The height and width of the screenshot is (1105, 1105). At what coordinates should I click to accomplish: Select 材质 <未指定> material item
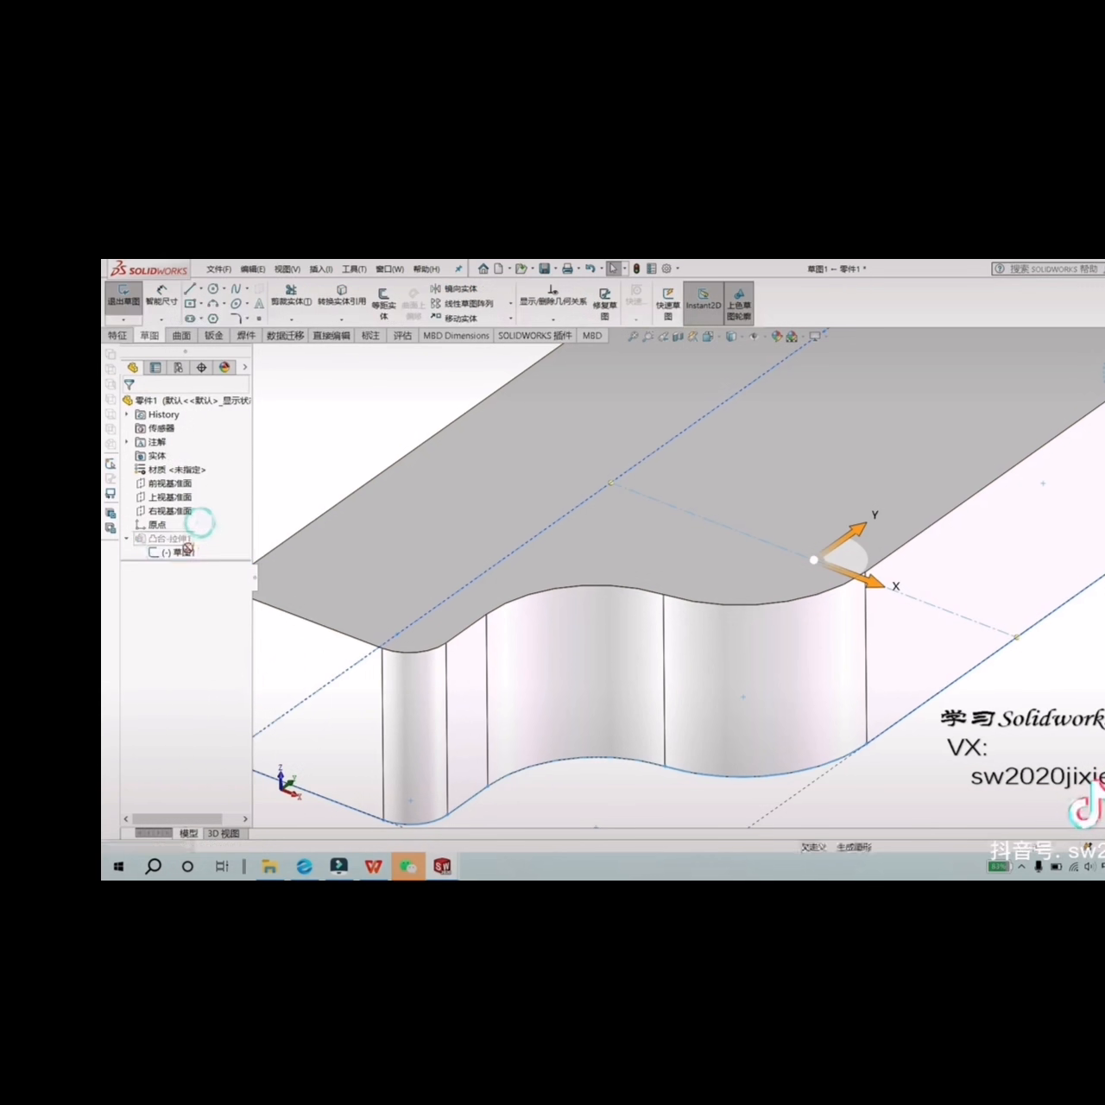pos(171,470)
